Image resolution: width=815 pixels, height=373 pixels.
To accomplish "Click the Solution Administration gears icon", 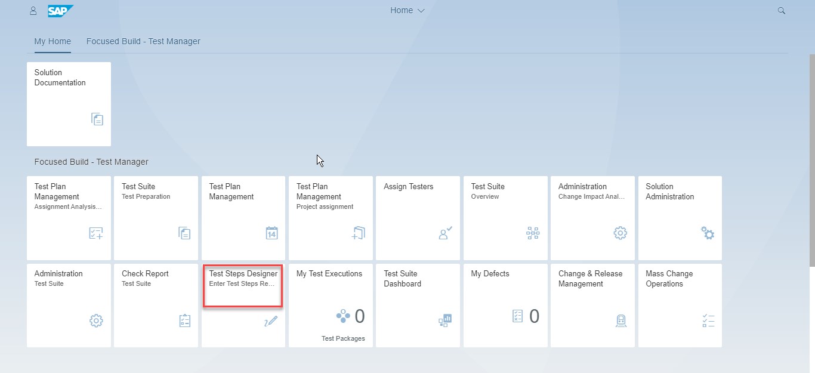I will coord(708,233).
